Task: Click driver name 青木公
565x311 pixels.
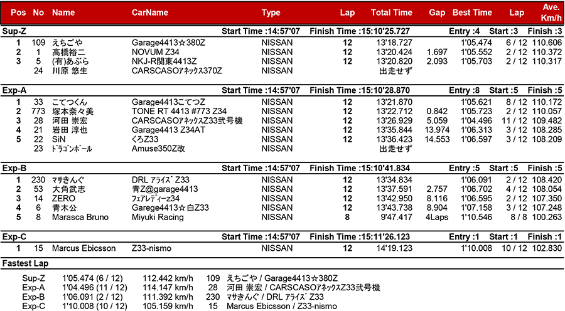Action: point(64,208)
